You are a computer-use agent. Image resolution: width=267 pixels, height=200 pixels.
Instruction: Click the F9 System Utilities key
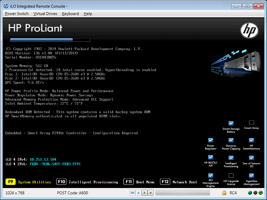pos(11,182)
